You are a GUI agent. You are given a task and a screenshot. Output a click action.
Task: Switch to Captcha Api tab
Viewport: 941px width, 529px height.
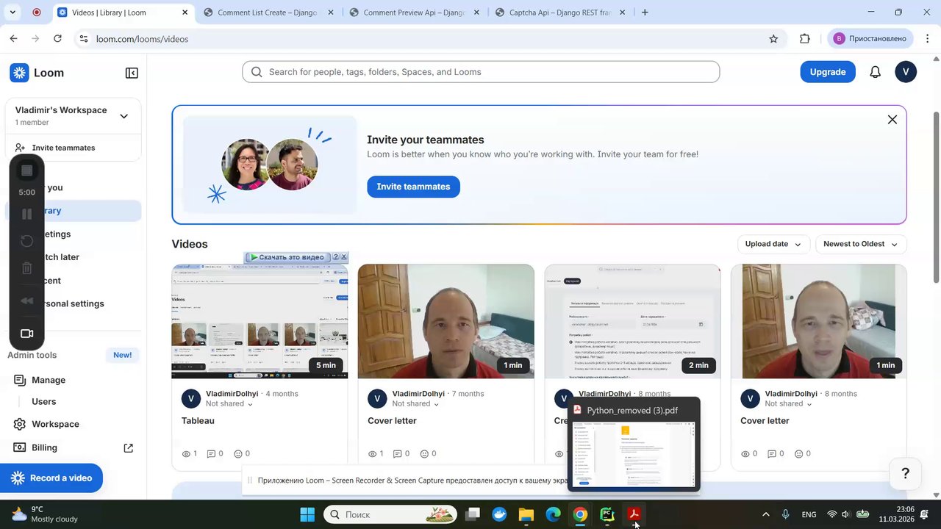(560, 12)
